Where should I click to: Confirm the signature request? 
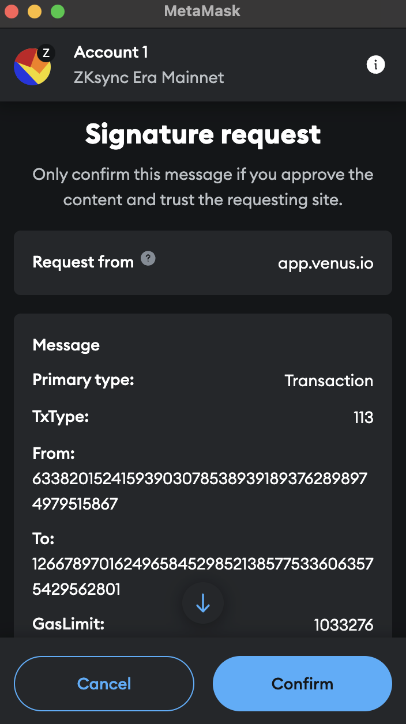(302, 684)
